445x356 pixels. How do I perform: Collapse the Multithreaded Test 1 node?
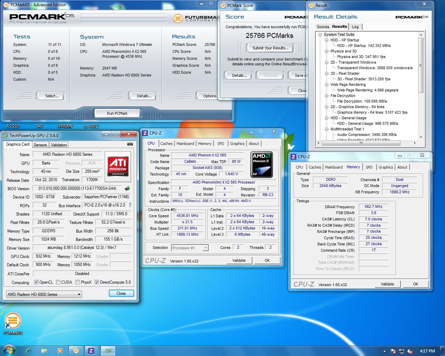pos(327,129)
